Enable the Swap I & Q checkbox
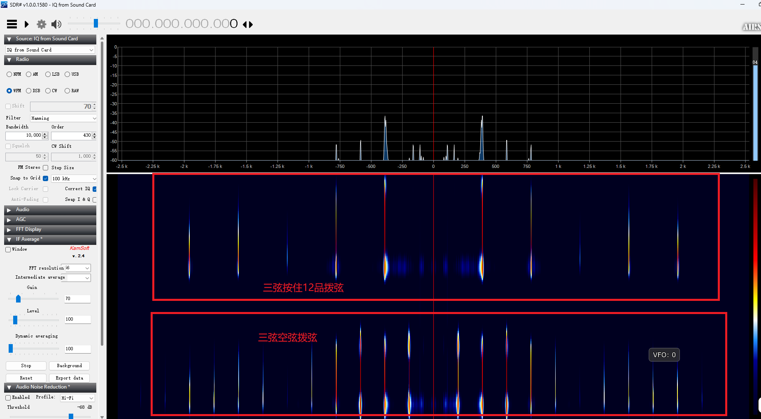 (x=95, y=200)
